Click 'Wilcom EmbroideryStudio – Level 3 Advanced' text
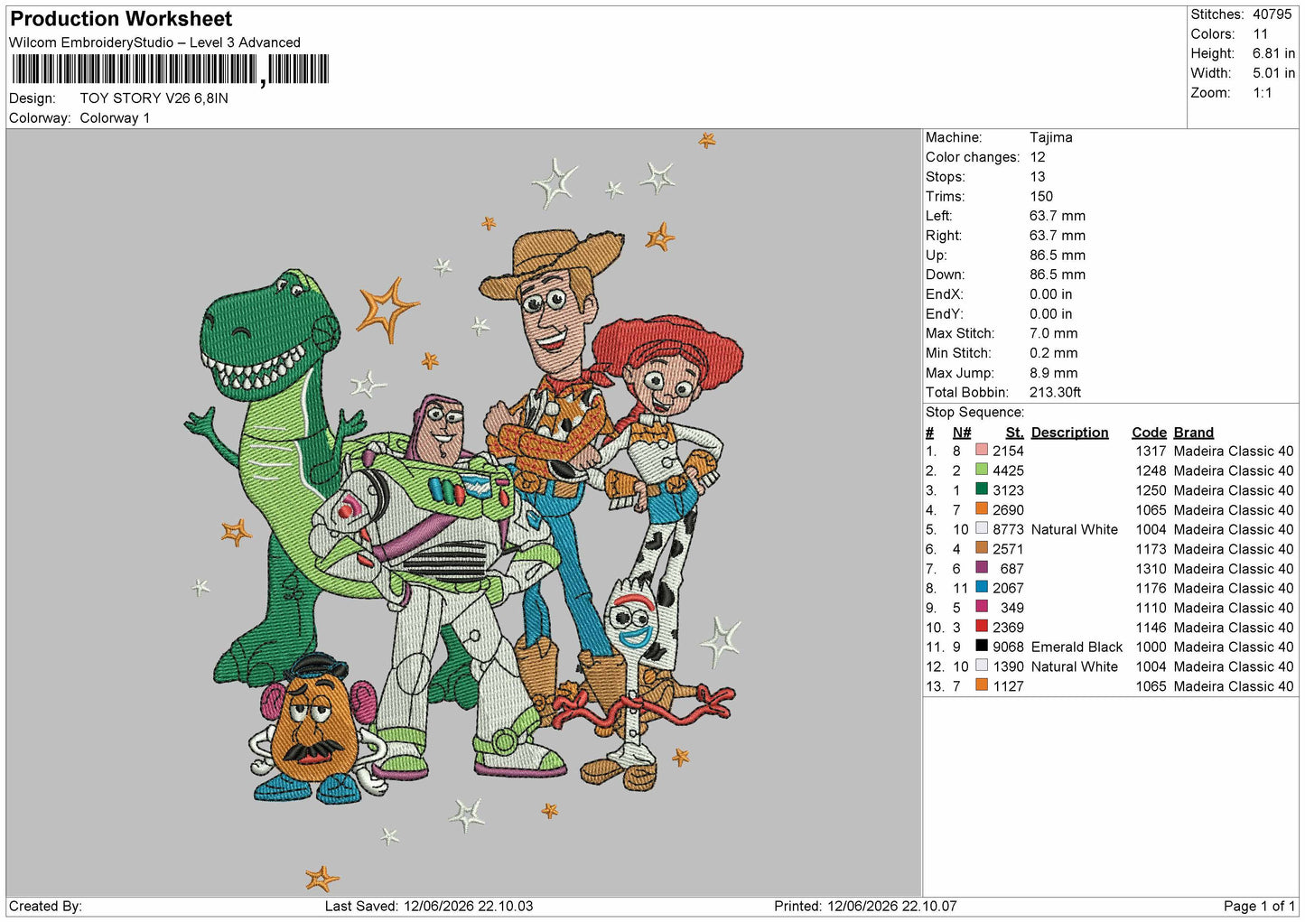Screen dimensions: 1305x922 tap(154, 42)
